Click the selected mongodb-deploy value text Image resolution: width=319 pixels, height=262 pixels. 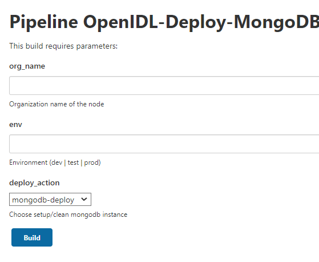click(43, 200)
